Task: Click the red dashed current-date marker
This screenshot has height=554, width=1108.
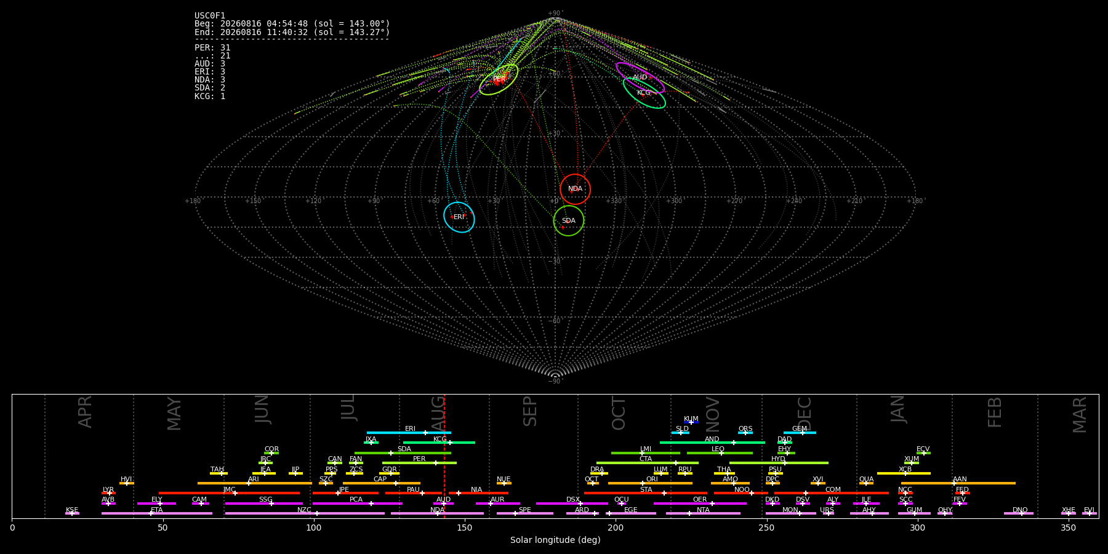Action: tap(444, 456)
